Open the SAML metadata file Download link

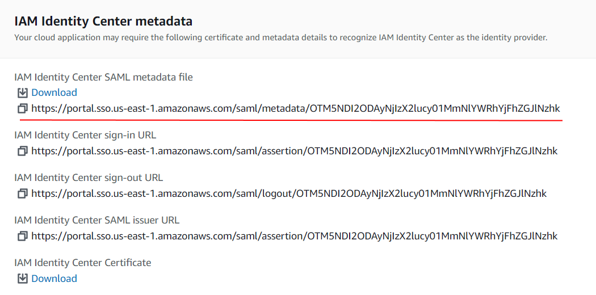tap(54, 92)
